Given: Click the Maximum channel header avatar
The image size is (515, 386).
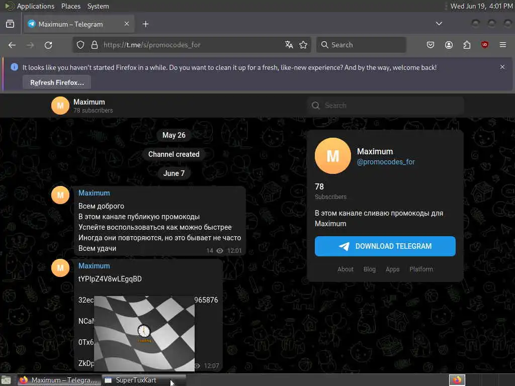Looking at the screenshot, I should pyautogui.click(x=60, y=106).
